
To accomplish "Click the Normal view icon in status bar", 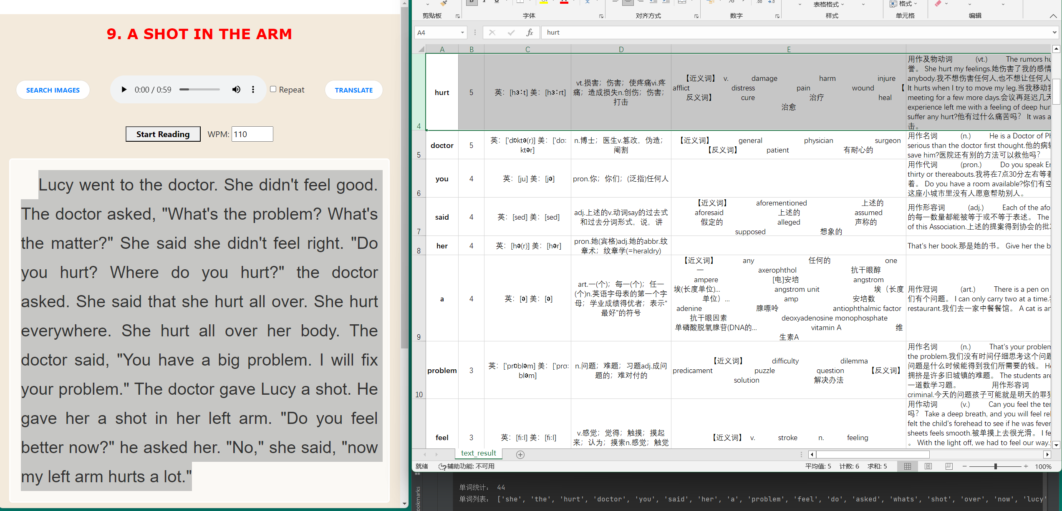I will (908, 466).
